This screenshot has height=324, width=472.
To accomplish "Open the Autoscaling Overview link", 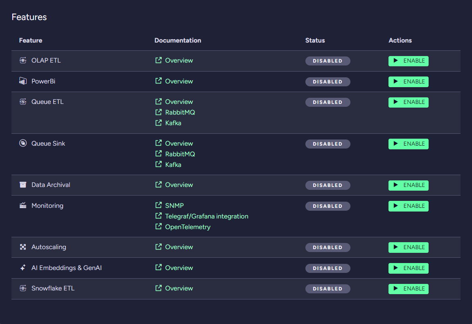I will point(179,247).
